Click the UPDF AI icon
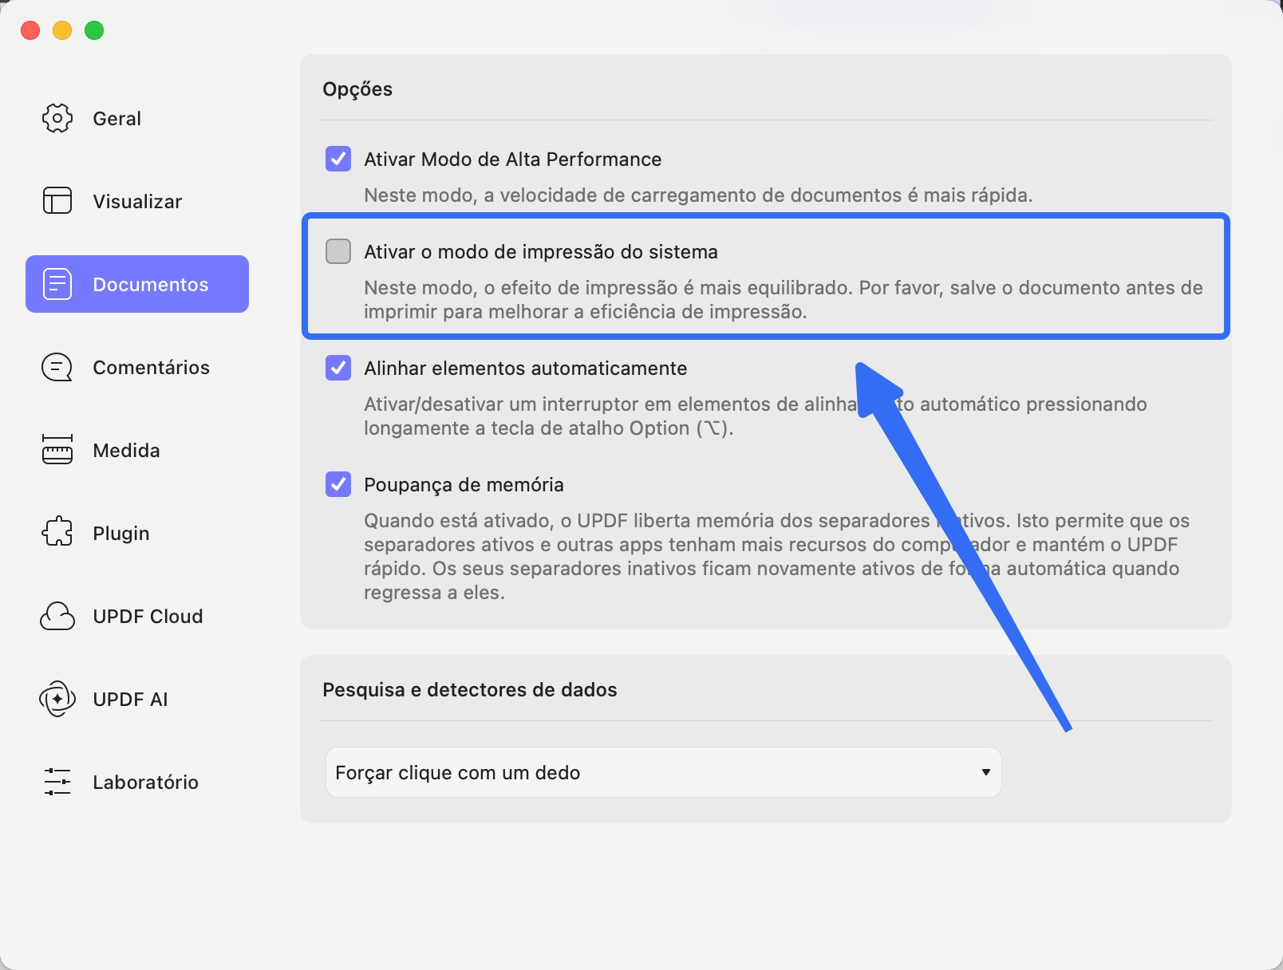The height and width of the screenshot is (970, 1283). click(57, 699)
